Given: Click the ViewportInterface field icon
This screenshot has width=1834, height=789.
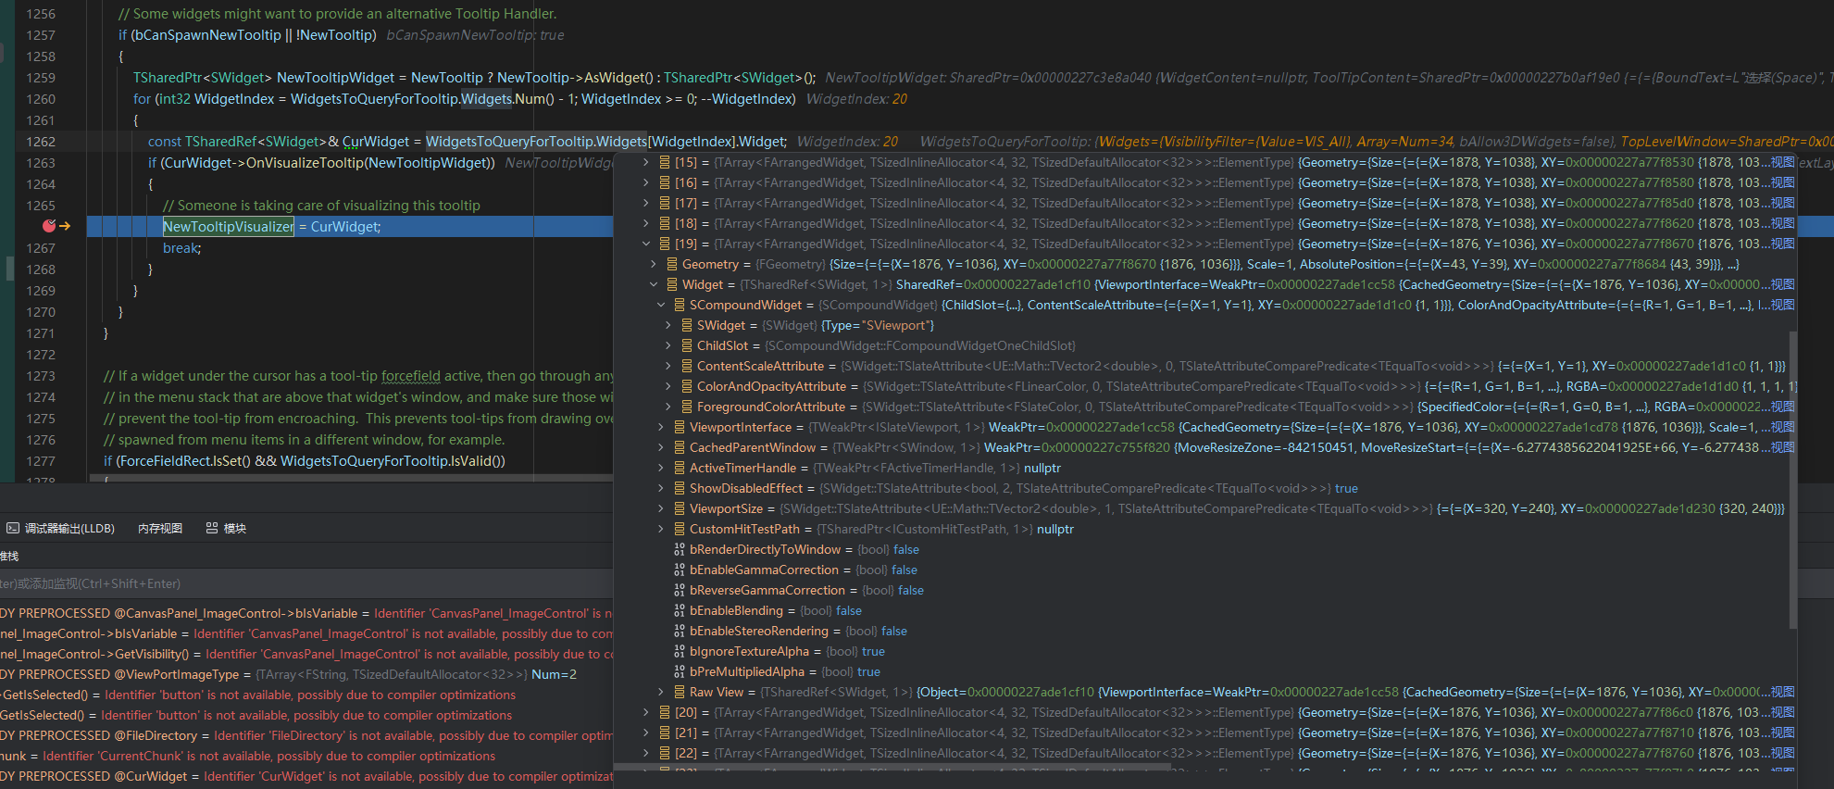Looking at the screenshot, I should click(680, 427).
